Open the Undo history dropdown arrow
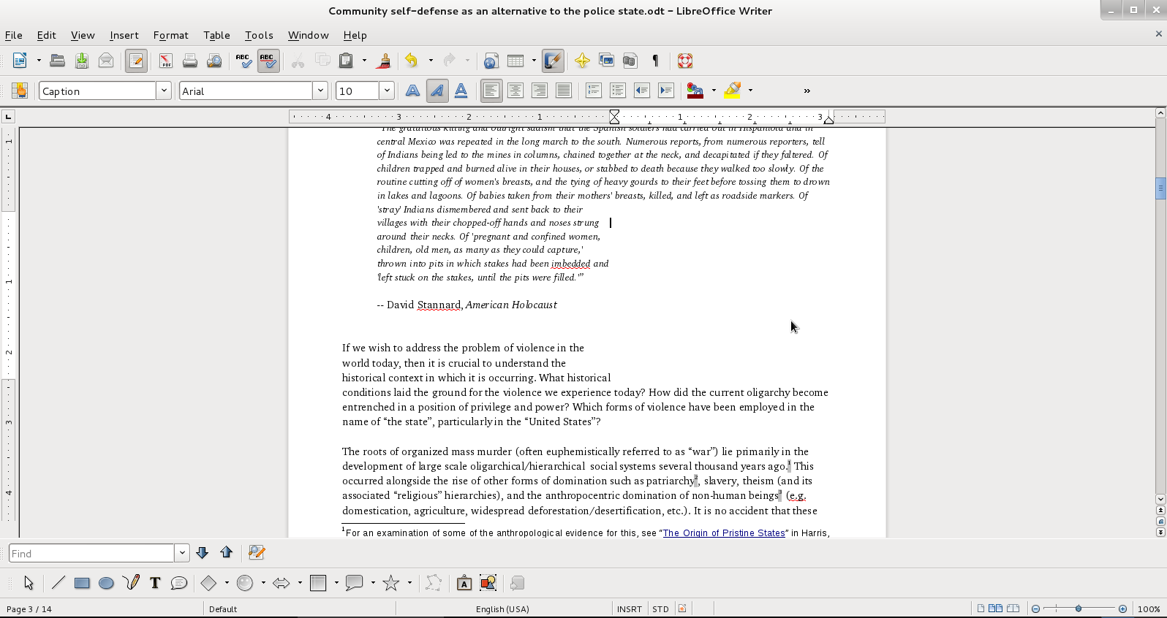Viewport: 1167px width, 618px height. tap(431, 61)
